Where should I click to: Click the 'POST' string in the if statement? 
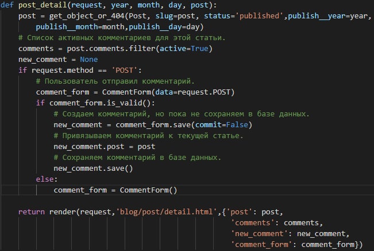[125, 70]
